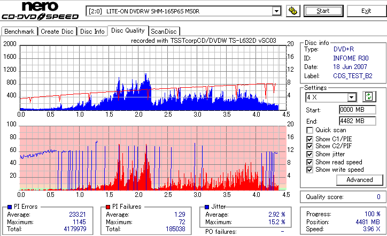Viewport: 387px width, 236px height.
Task: Enable the Quick scan checkbox
Action: tap(309, 130)
